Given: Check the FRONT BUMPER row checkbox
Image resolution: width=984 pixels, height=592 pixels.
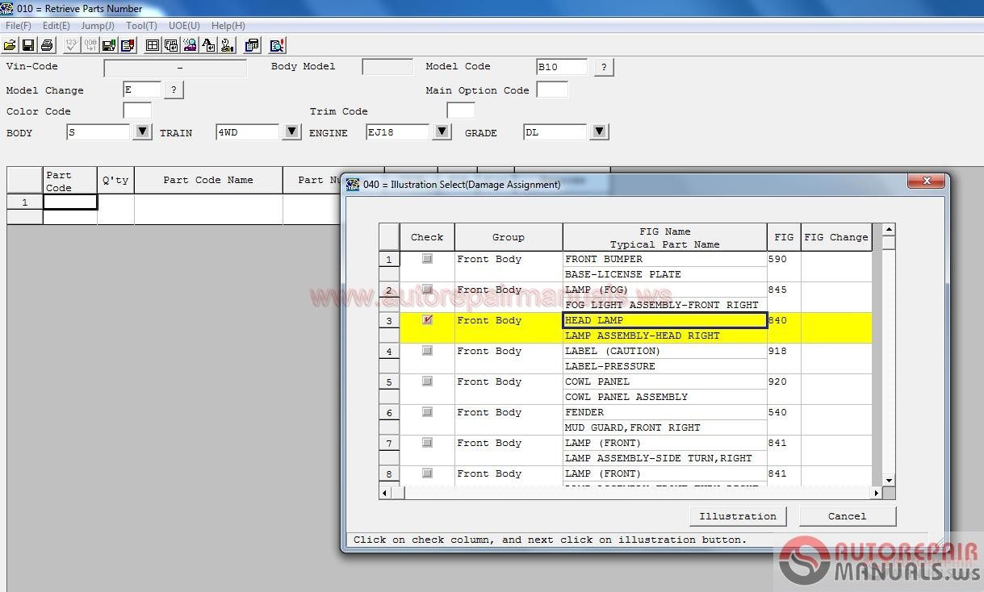Looking at the screenshot, I should click(x=427, y=259).
